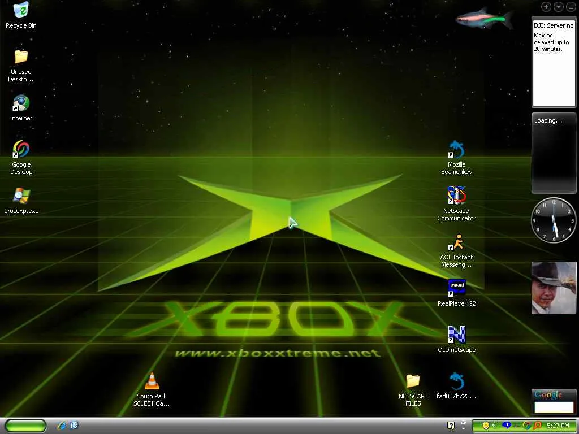
Task: Click the Loading gadget panel
Action: click(554, 153)
